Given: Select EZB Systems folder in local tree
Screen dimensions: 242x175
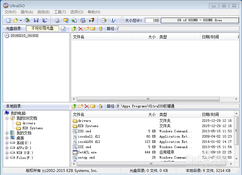Looking at the screenshot, I should [32, 128].
